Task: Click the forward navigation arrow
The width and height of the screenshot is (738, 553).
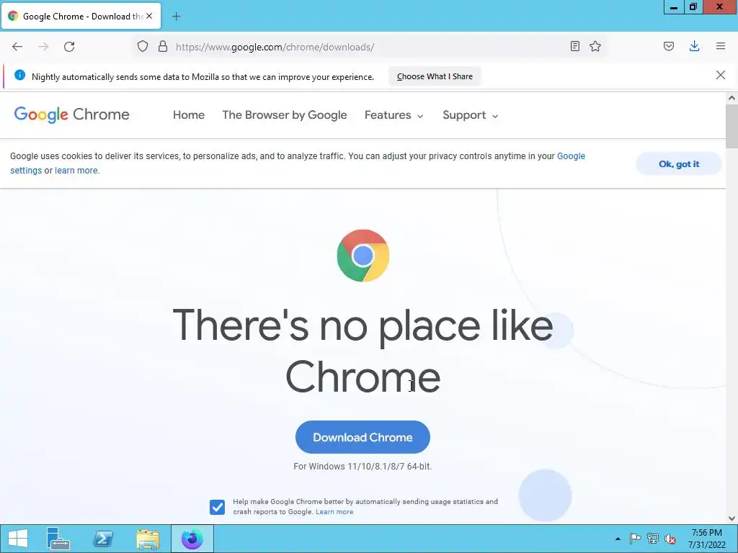Action: pyautogui.click(x=43, y=47)
